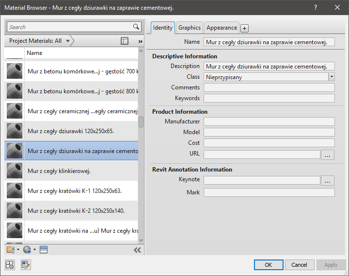This screenshot has height=276, width=349.
Task: Select Mur z cegły kratówki na ...u) row
Action: 71,230
